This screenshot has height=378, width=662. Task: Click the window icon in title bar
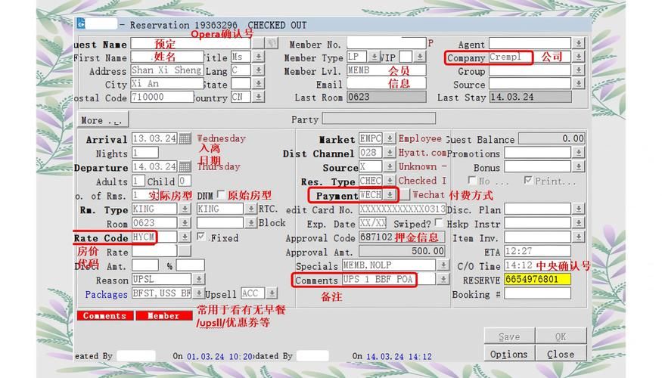[81, 24]
